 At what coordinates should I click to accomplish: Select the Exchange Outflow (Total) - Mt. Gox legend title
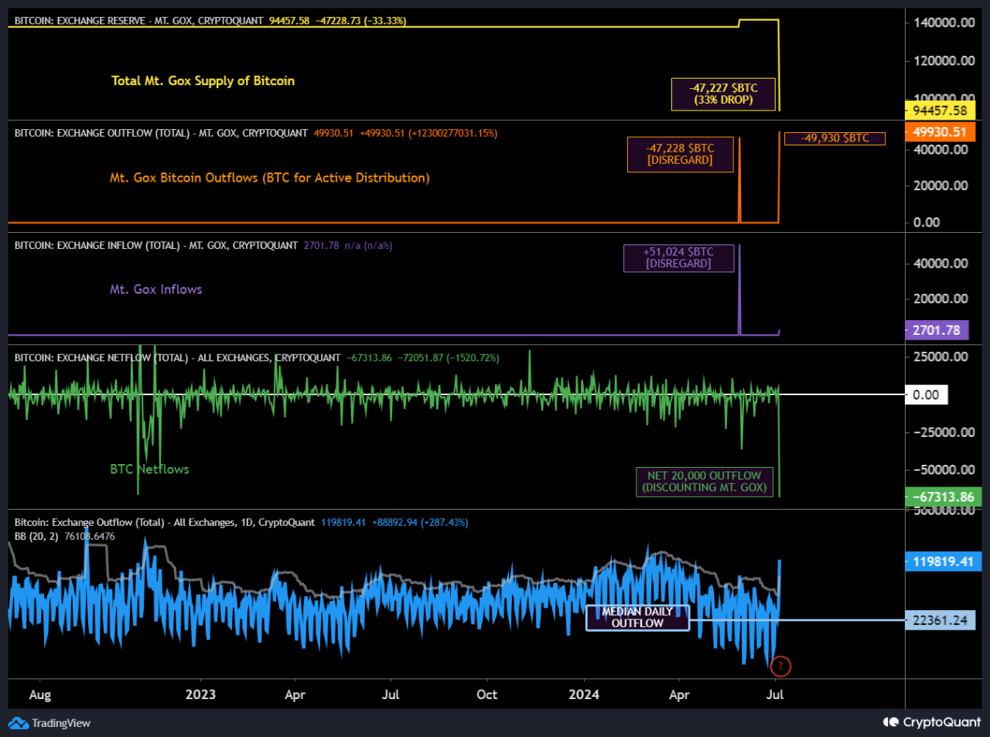pyautogui.click(x=161, y=133)
